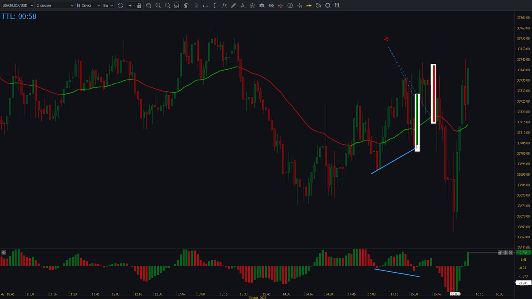Click the price marker chart icon

click(280, 5)
